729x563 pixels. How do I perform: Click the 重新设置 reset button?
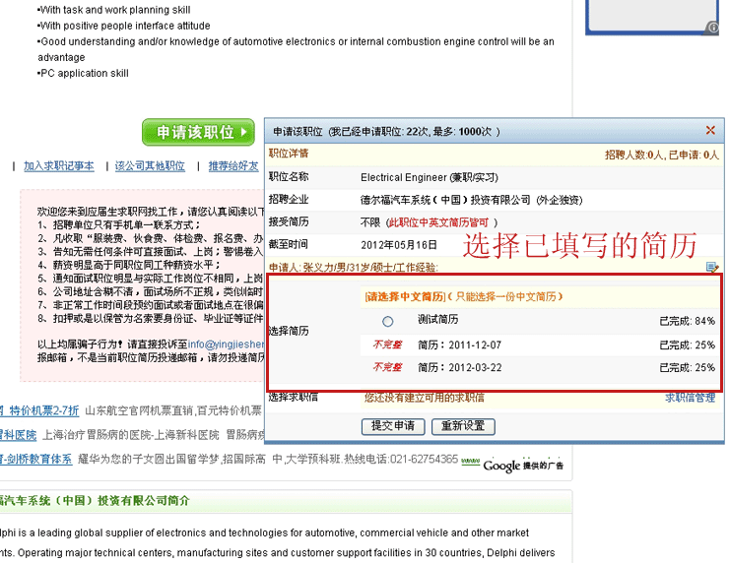tap(463, 426)
